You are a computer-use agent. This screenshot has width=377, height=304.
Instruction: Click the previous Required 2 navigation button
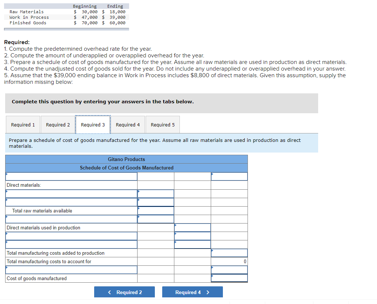point(124,292)
